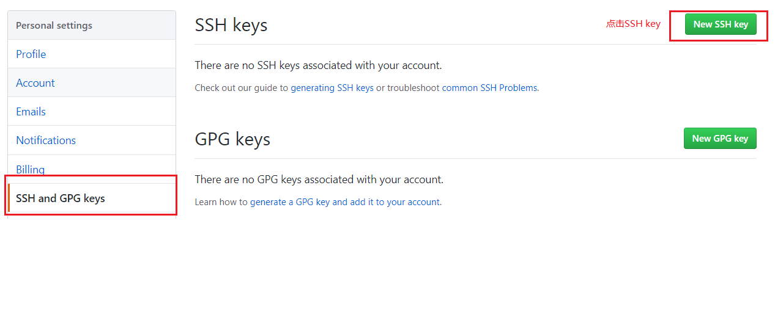775x312 pixels.
Task: Open the Emails settings section
Action: click(x=31, y=112)
